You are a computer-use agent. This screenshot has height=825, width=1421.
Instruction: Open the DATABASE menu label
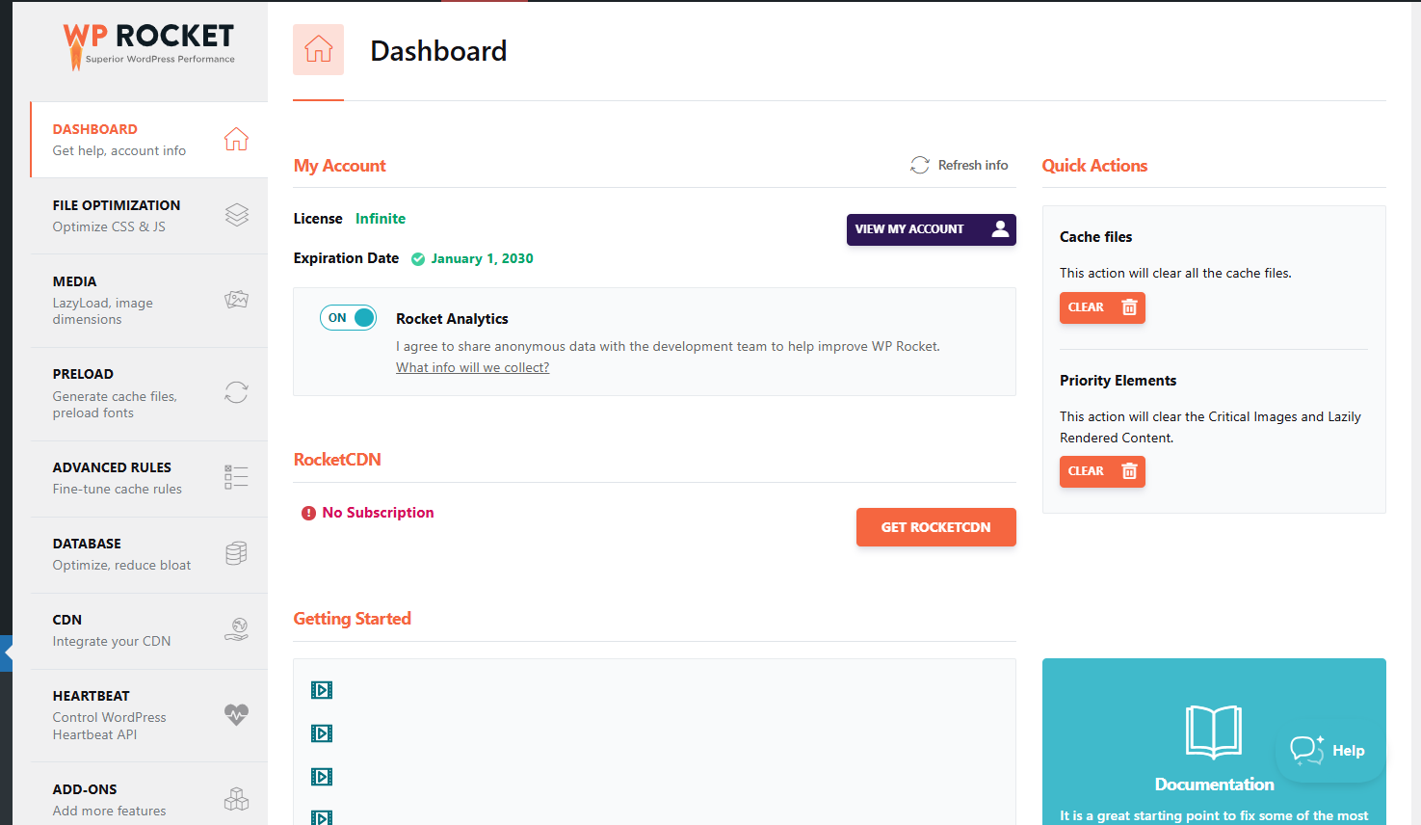point(87,544)
